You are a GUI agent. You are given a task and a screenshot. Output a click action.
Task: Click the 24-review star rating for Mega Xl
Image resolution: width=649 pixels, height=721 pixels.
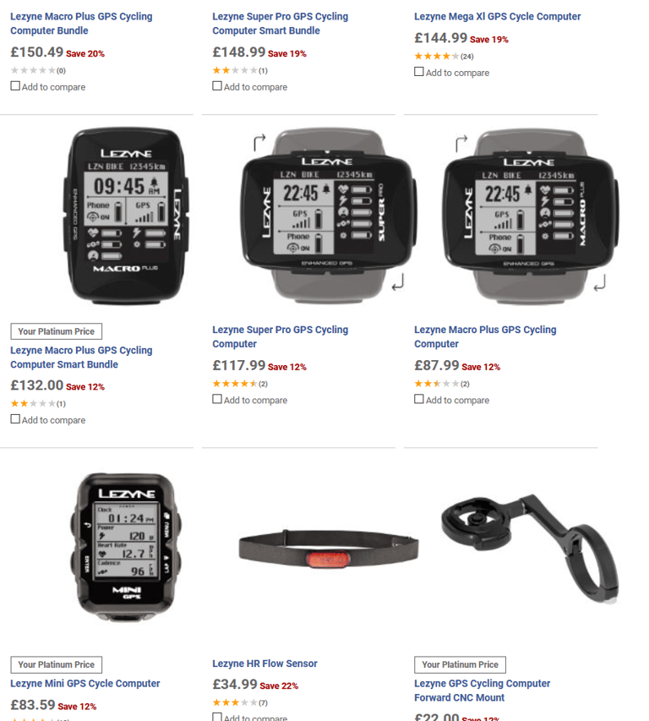[x=444, y=56]
